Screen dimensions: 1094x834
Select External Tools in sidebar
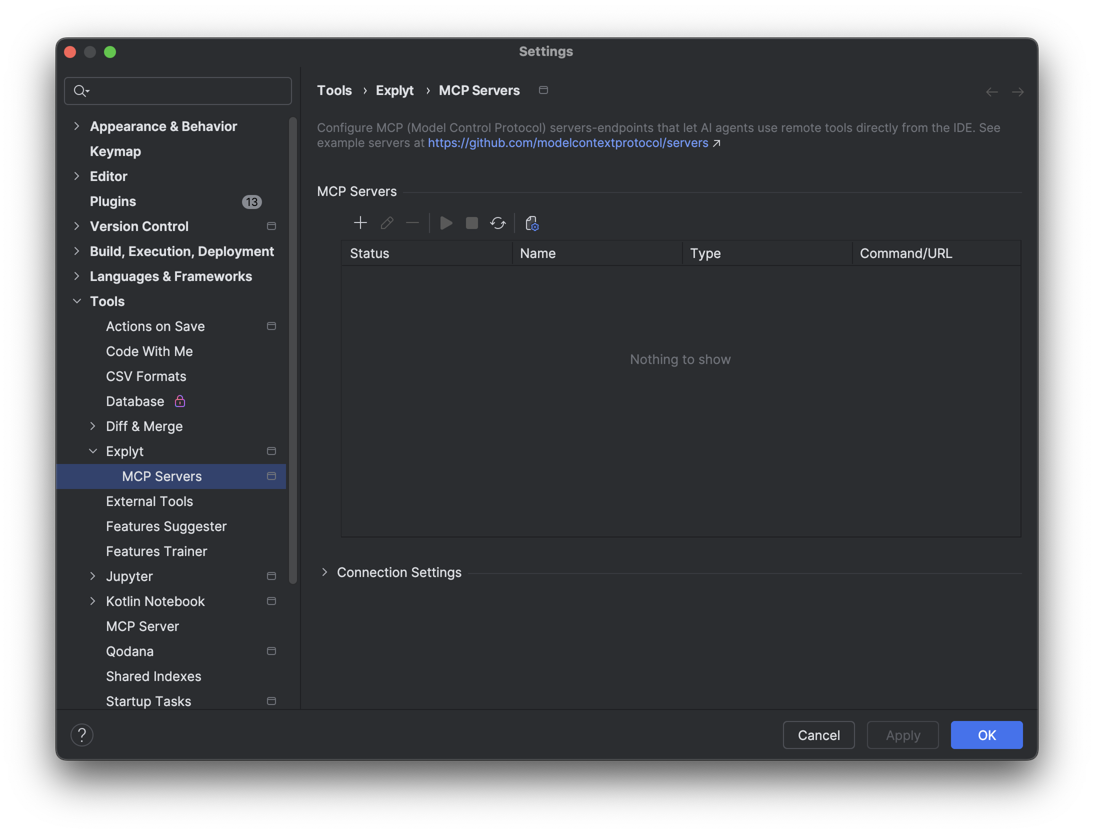149,501
